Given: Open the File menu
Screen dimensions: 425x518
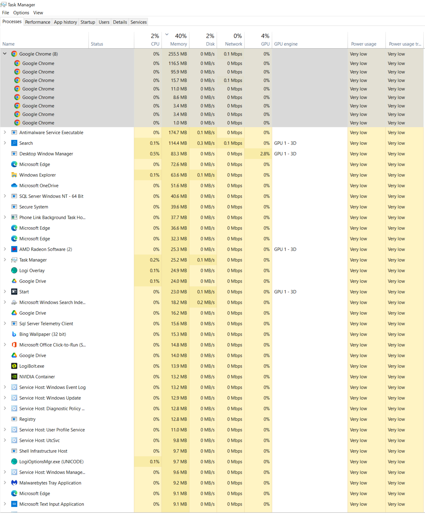Looking at the screenshot, I should tap(6, 13).
